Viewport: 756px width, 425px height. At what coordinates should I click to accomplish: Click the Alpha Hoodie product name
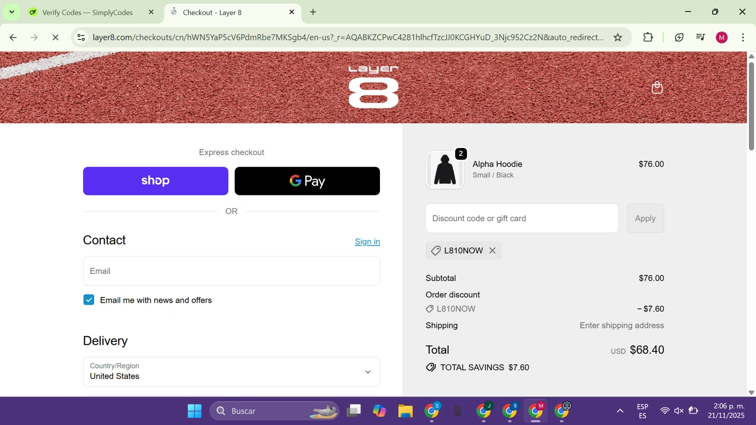[x=497, y=164]
